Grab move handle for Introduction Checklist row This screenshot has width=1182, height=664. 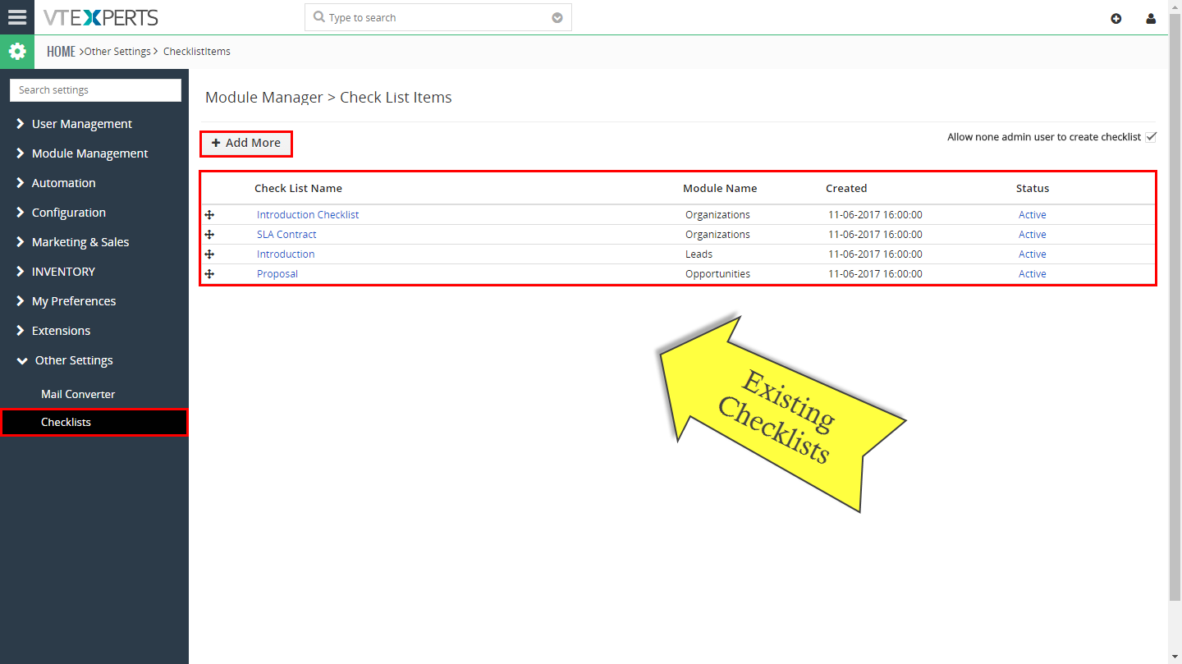209,214
